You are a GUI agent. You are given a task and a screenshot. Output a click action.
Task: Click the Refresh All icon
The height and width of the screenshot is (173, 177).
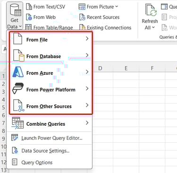151,10
